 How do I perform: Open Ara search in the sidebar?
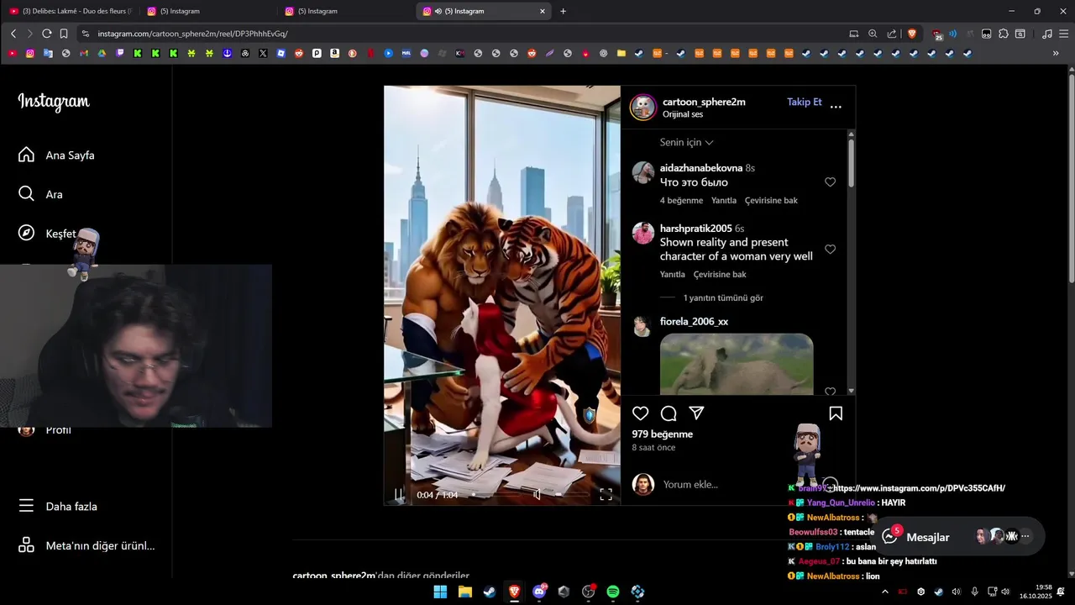40,194
